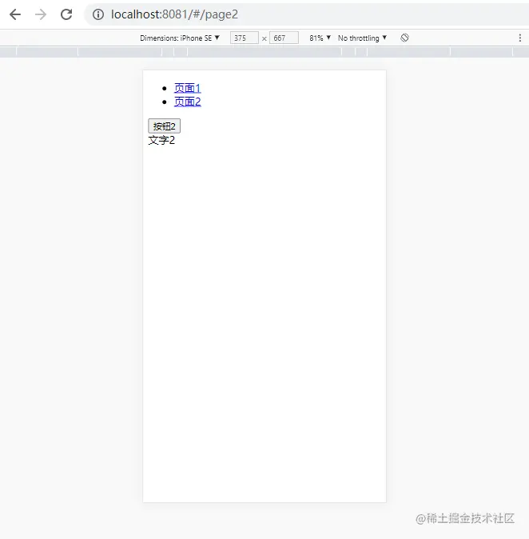Rotate the device orientation

pyautogui.click(x=404, y=38)
